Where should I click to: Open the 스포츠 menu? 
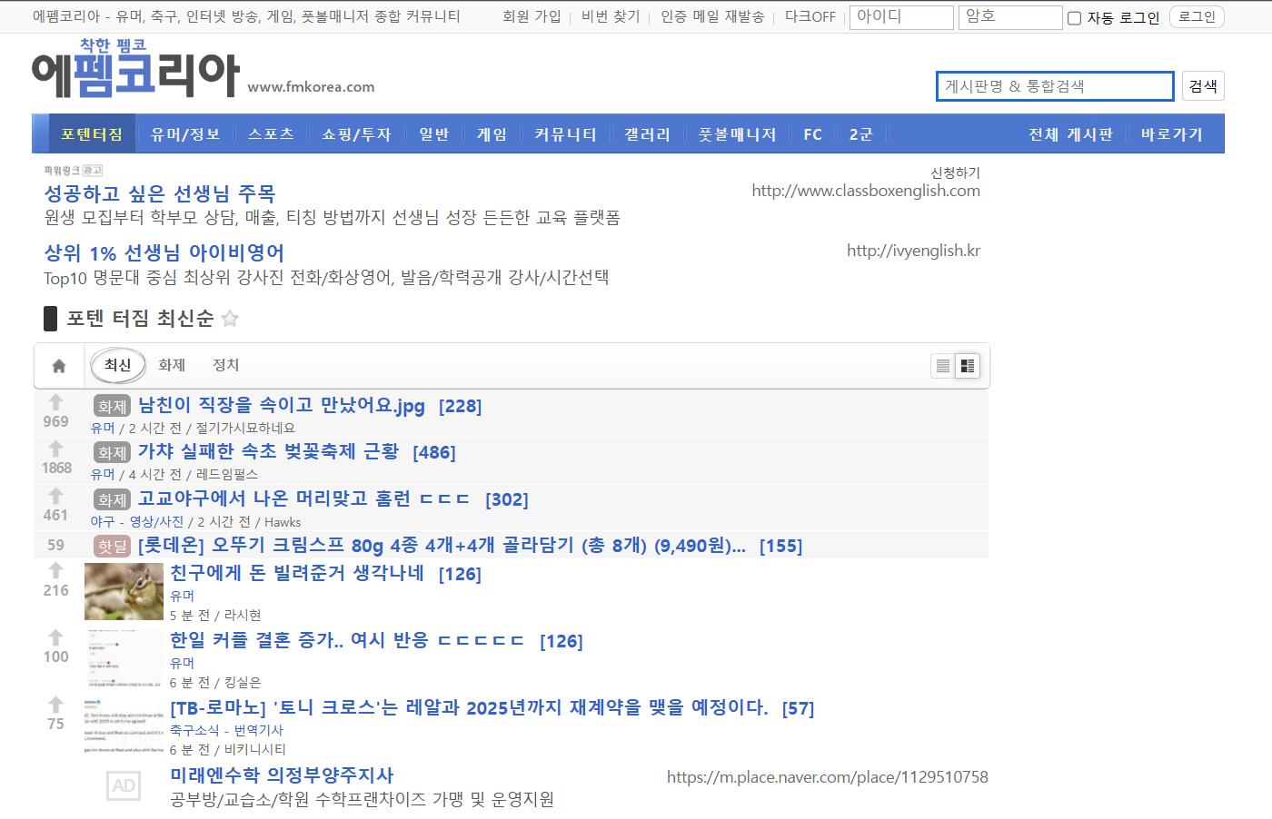271,134
